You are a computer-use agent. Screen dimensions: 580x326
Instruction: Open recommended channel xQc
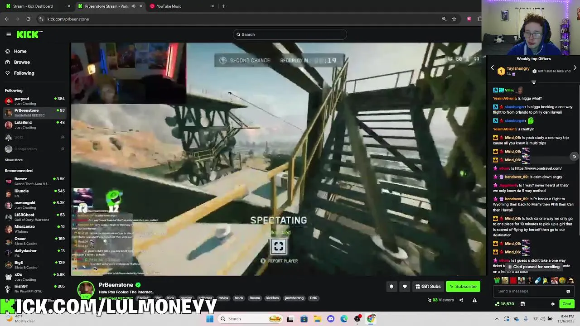click(x=34, y=277)
